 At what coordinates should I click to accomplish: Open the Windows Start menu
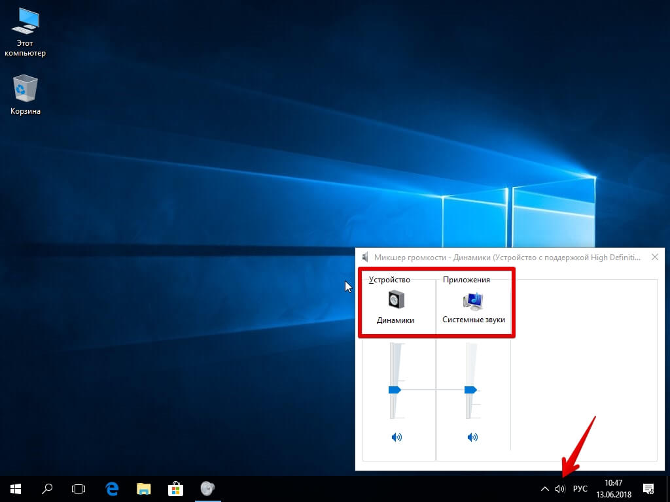pyautogui.click(x=16, y=488)
